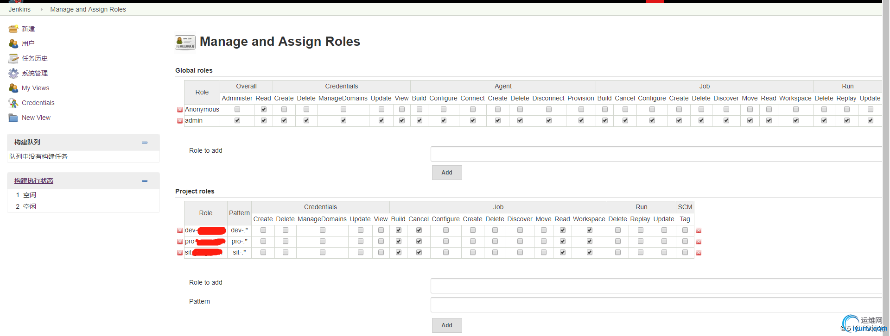The height and width of the screenshot is (336, 890).
Task: Collapse the 构建队列 build queue panel
Action: coord(145,143)
